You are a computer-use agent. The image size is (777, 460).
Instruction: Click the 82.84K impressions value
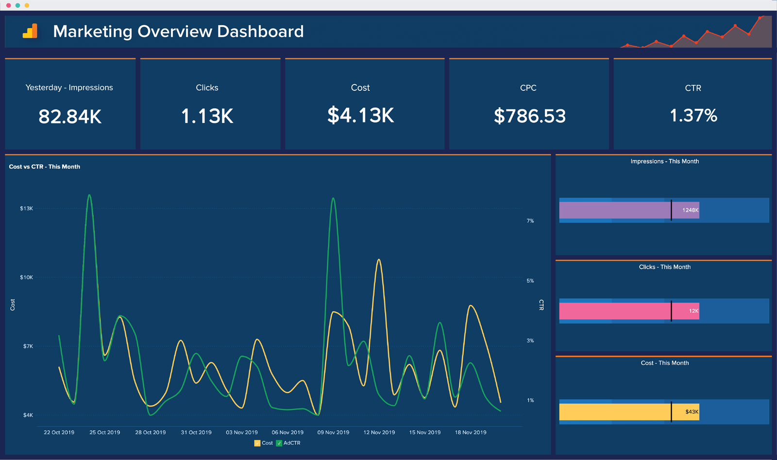pyautogui.click(x=70, y=117)
